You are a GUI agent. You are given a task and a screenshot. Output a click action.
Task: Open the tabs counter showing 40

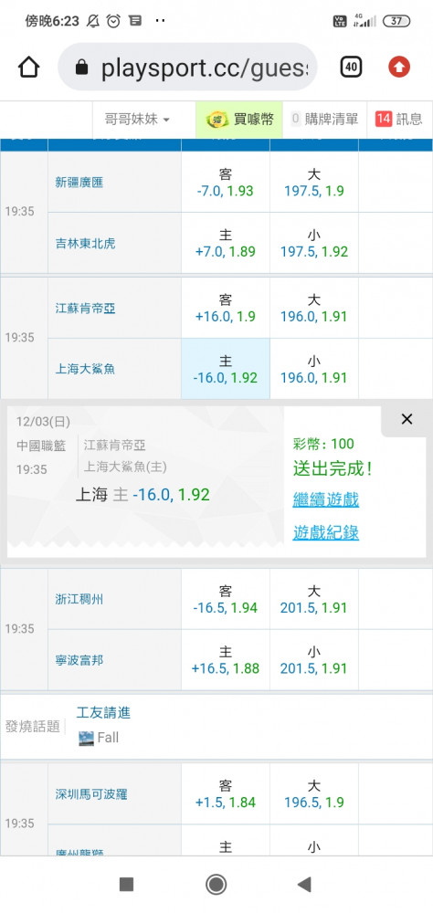[351, 68]
